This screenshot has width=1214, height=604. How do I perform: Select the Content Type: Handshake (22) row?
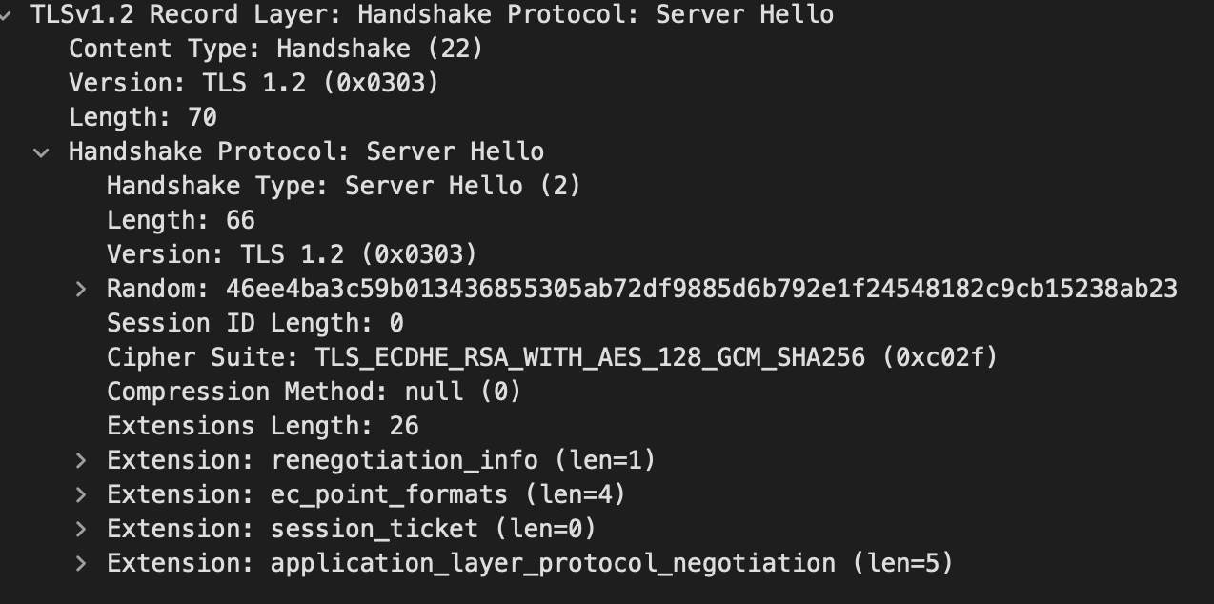(275, 49)
